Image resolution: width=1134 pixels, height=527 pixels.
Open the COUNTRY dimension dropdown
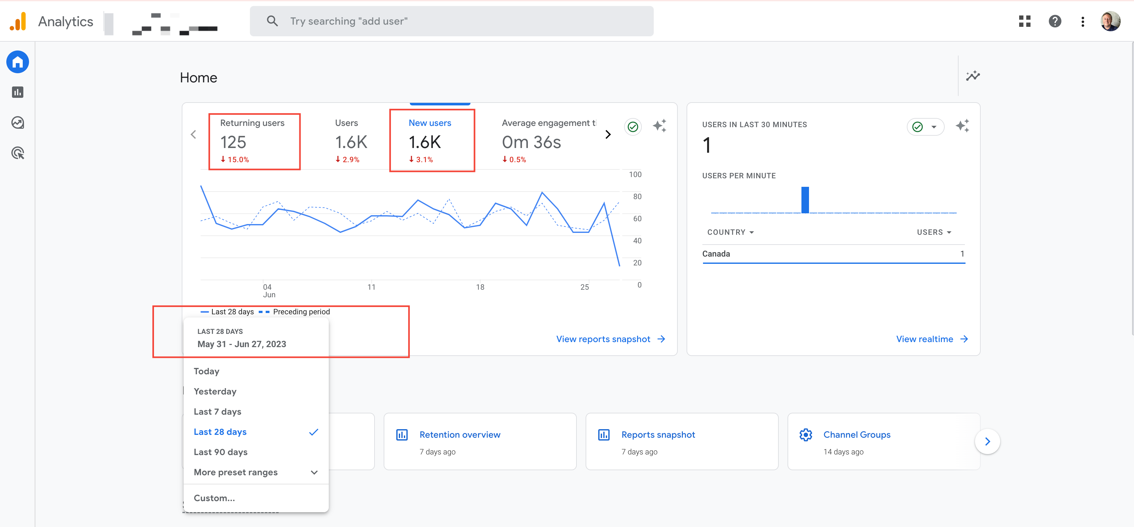730,233
